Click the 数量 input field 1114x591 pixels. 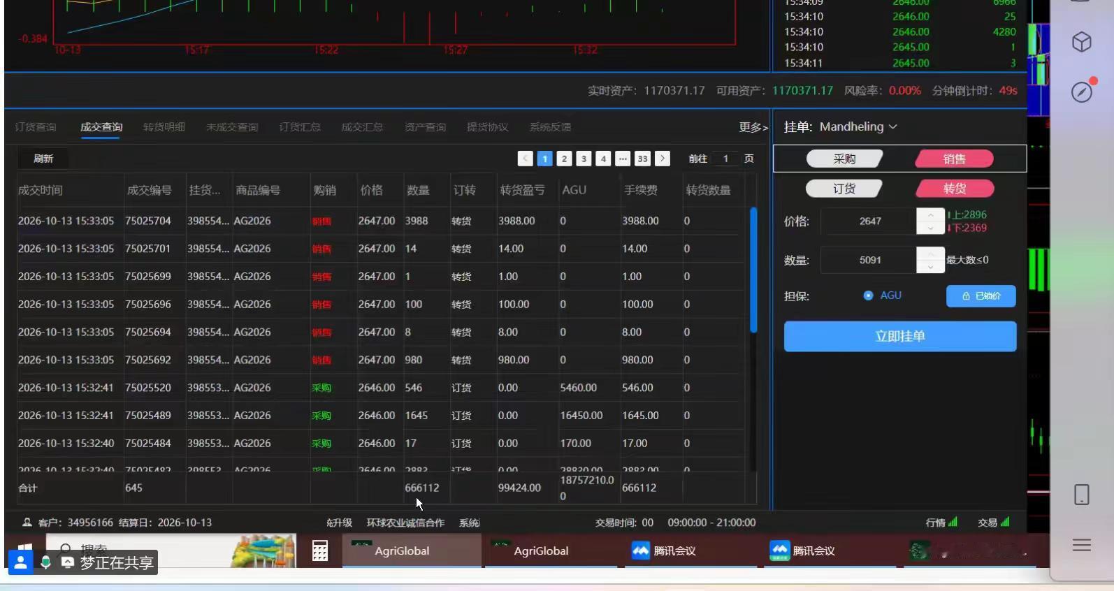(870, 260)
